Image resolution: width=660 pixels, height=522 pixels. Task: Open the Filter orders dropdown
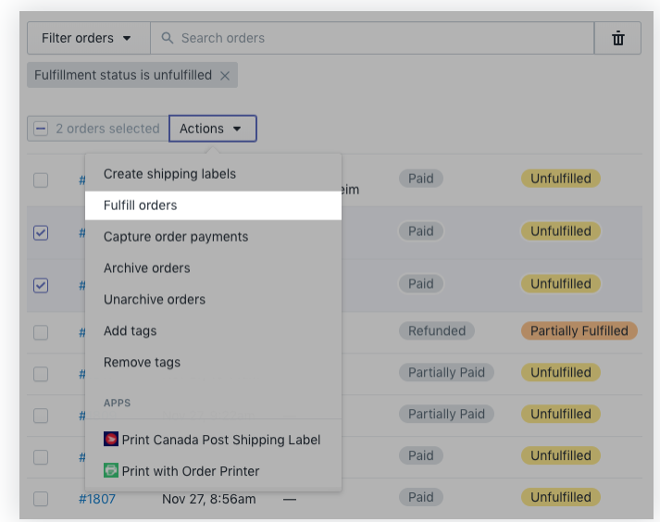pyautogui.click(x=87, y=38)
